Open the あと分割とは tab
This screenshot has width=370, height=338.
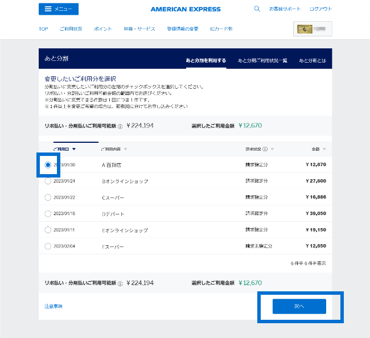coord(313,60)
